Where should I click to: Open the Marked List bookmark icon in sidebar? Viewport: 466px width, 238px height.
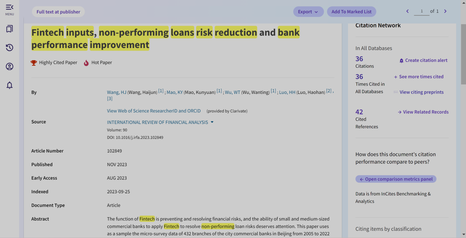10,29
